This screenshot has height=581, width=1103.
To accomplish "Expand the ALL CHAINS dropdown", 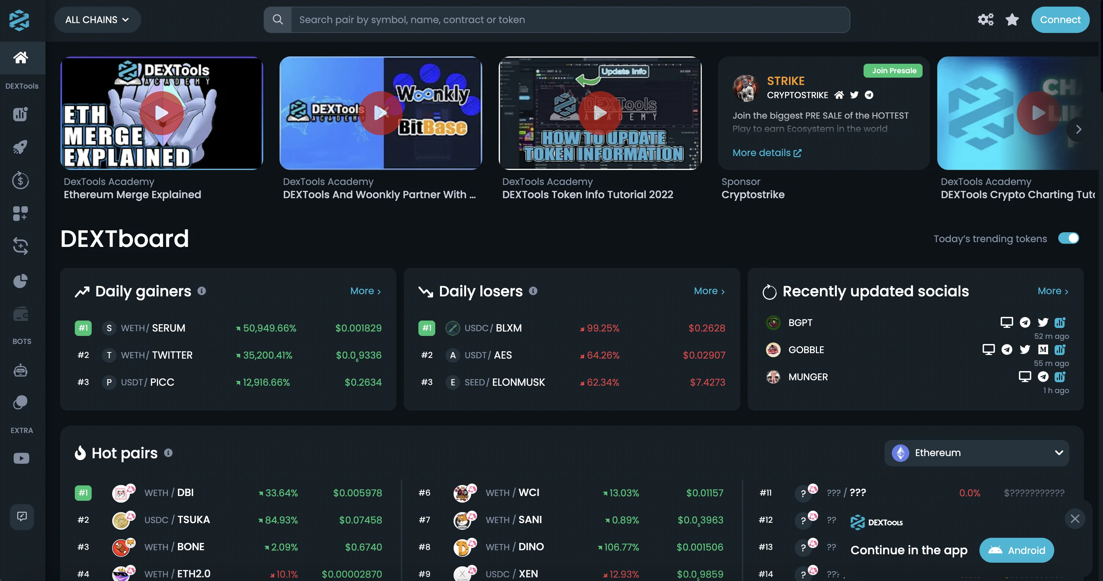I will (x=97, y=20).
